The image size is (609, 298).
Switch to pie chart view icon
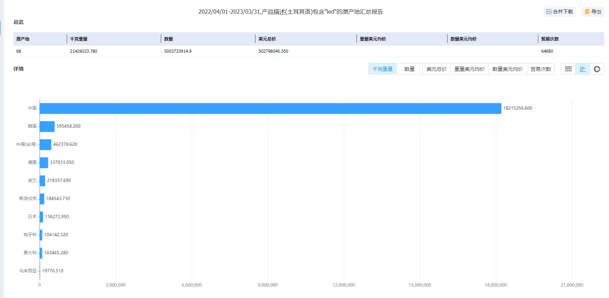(597, 69)
